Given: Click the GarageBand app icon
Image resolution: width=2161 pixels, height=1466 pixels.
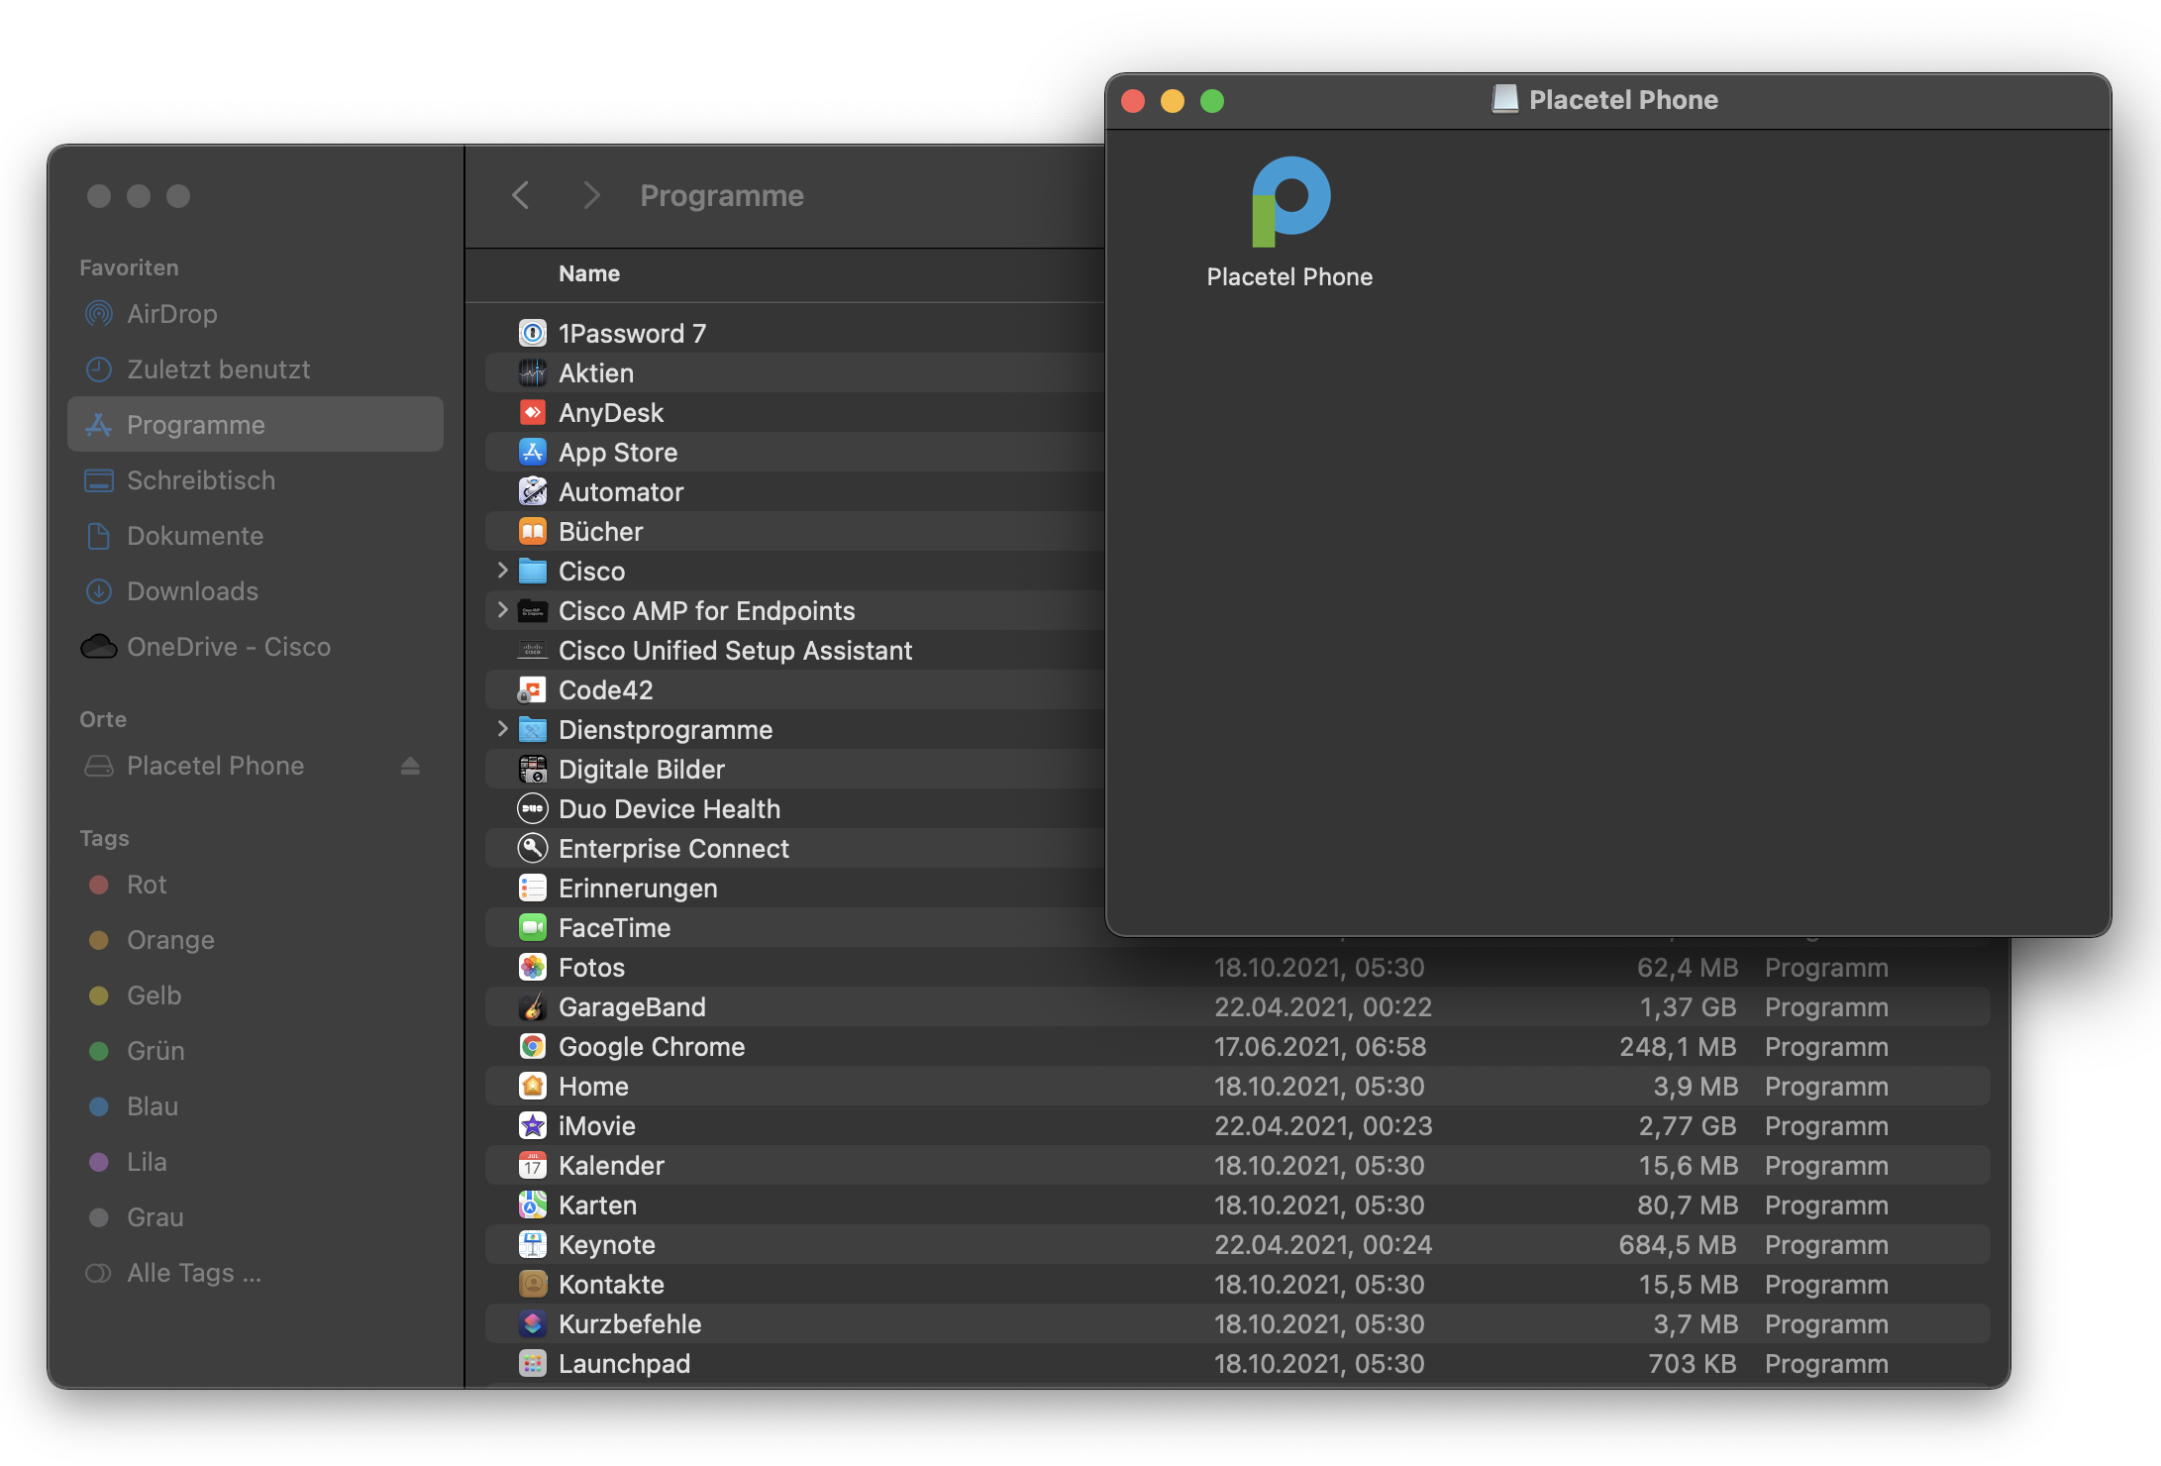Looking at the screenshot, I should [533, 1006].
